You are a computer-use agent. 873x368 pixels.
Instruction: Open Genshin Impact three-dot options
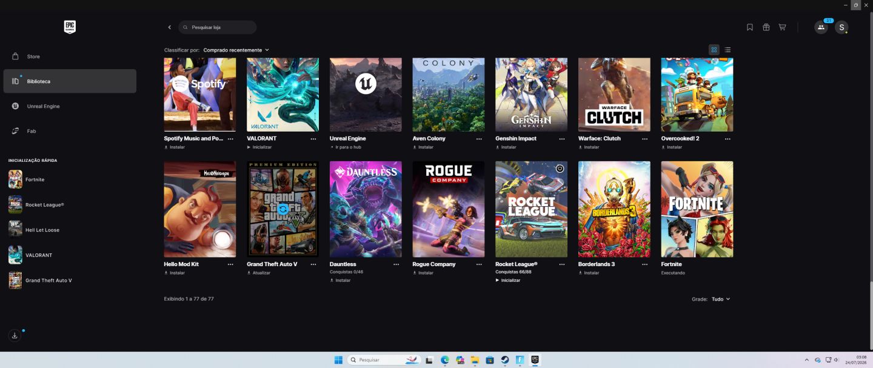point(562,139)
